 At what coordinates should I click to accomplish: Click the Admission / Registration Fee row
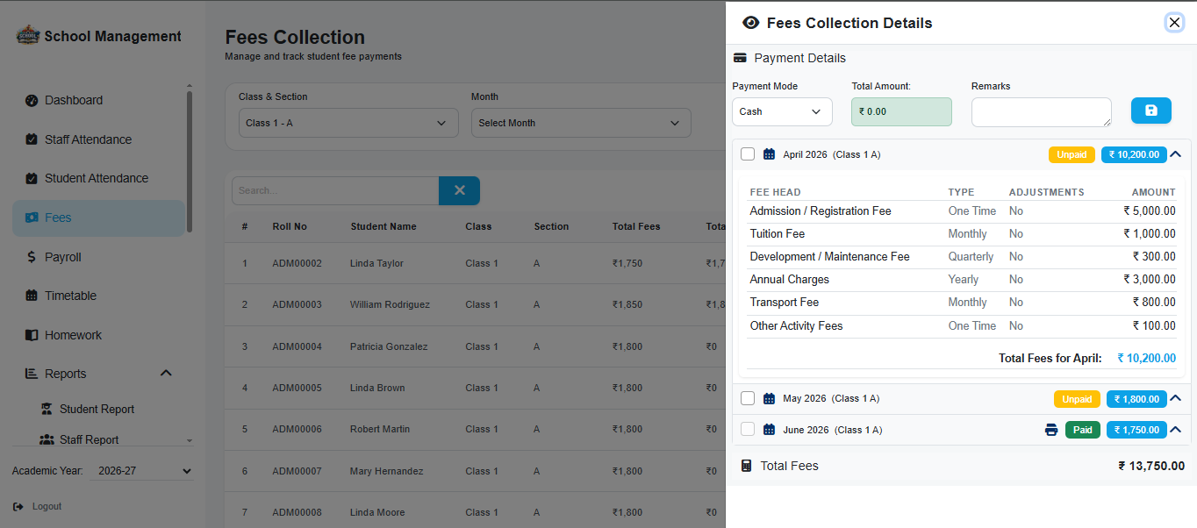tap(962, 211)
